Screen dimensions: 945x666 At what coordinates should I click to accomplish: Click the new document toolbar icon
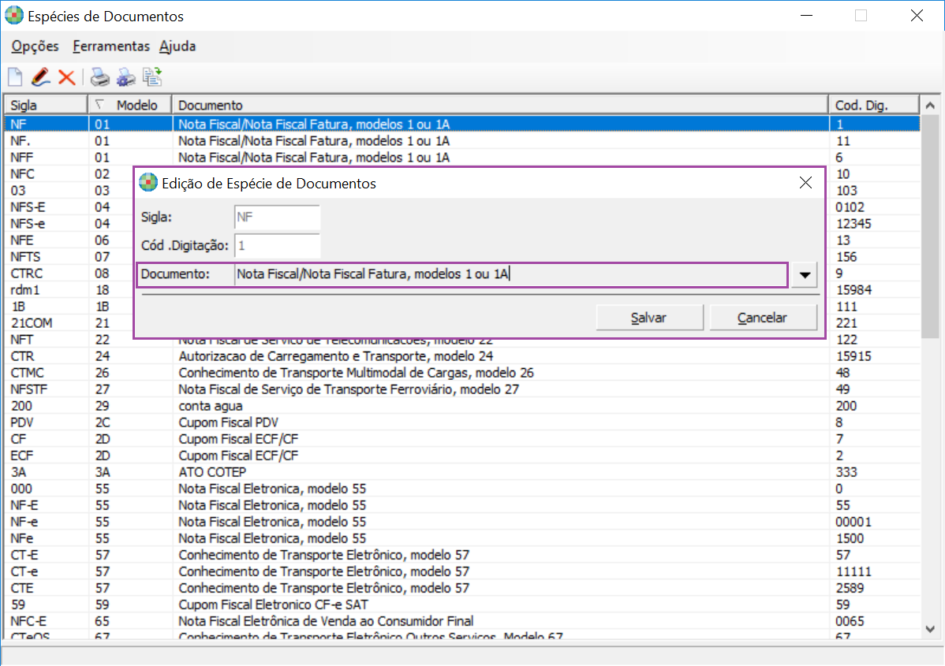(x=15, y=77)
